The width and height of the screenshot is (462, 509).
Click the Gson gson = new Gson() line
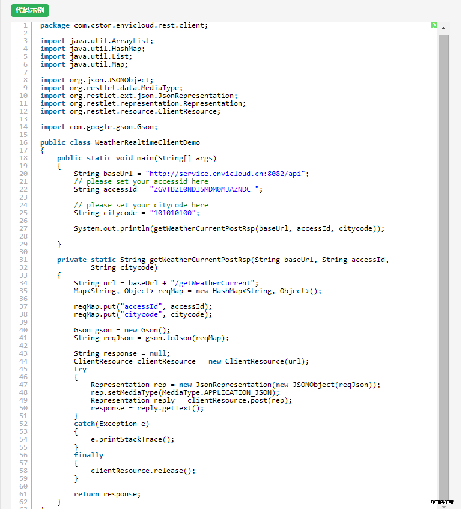(122, 329)
